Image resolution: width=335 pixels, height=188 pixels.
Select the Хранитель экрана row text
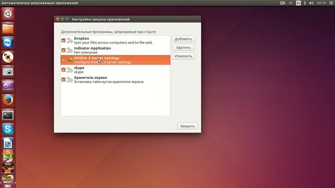pyautogui.click(x=108, y=79)
